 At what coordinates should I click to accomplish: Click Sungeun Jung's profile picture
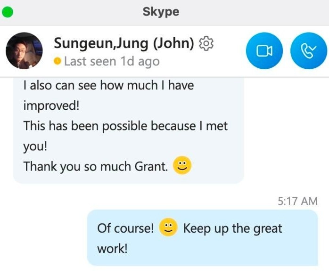pyautogui.click(x=24, y=51)
